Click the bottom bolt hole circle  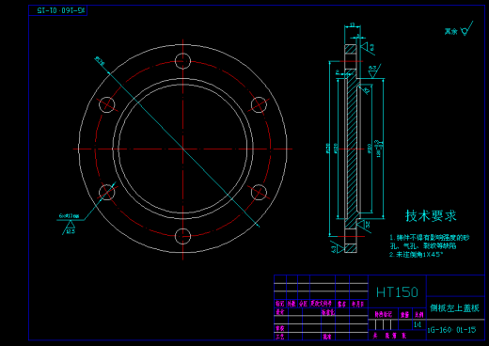click(182, 236)
